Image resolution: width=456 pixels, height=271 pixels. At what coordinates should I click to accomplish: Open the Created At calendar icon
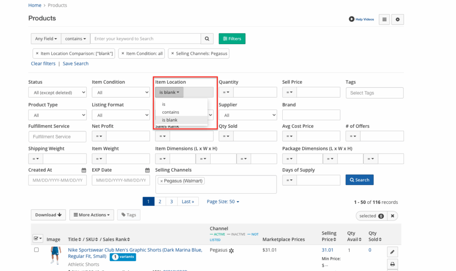[x=84, y=170]
